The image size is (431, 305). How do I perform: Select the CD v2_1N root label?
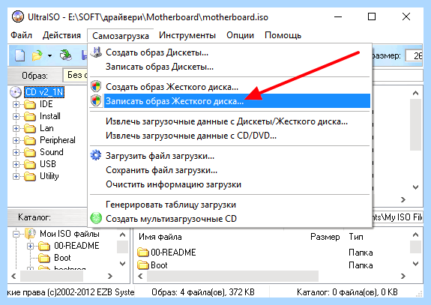[44, 92]
